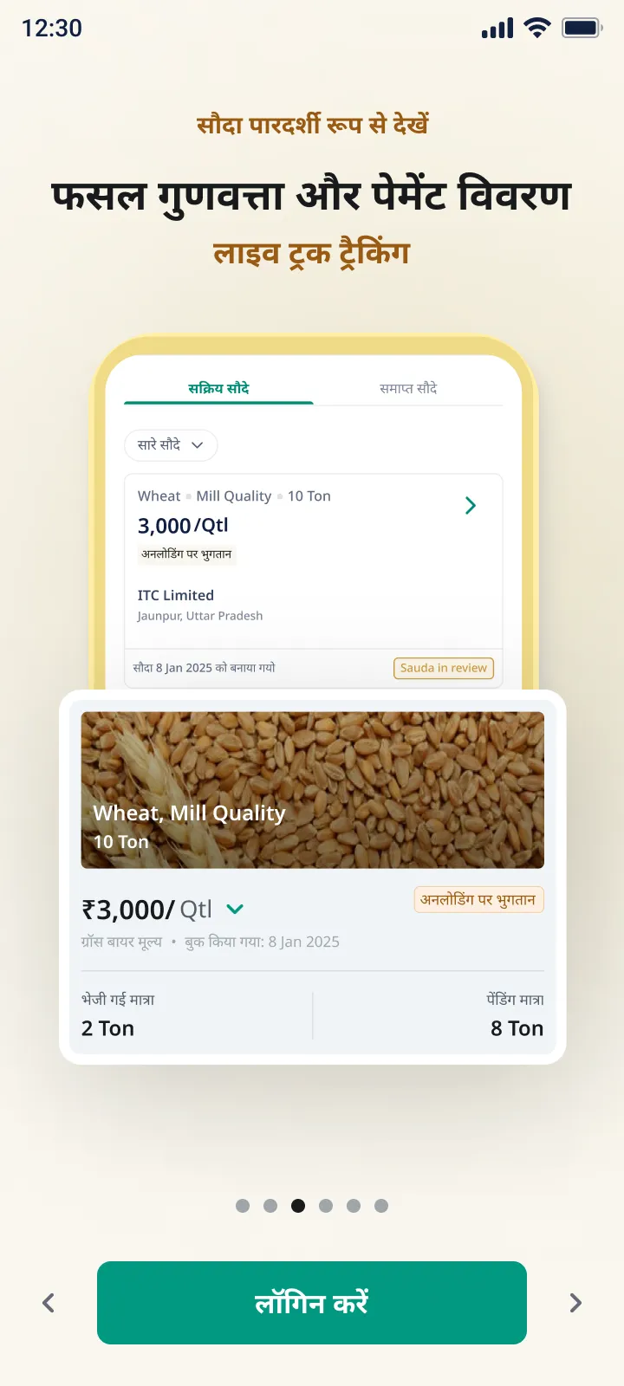The image size is (624, 1386).
Task: Tap the Sauda in review badge
Action: click(444, 668)
